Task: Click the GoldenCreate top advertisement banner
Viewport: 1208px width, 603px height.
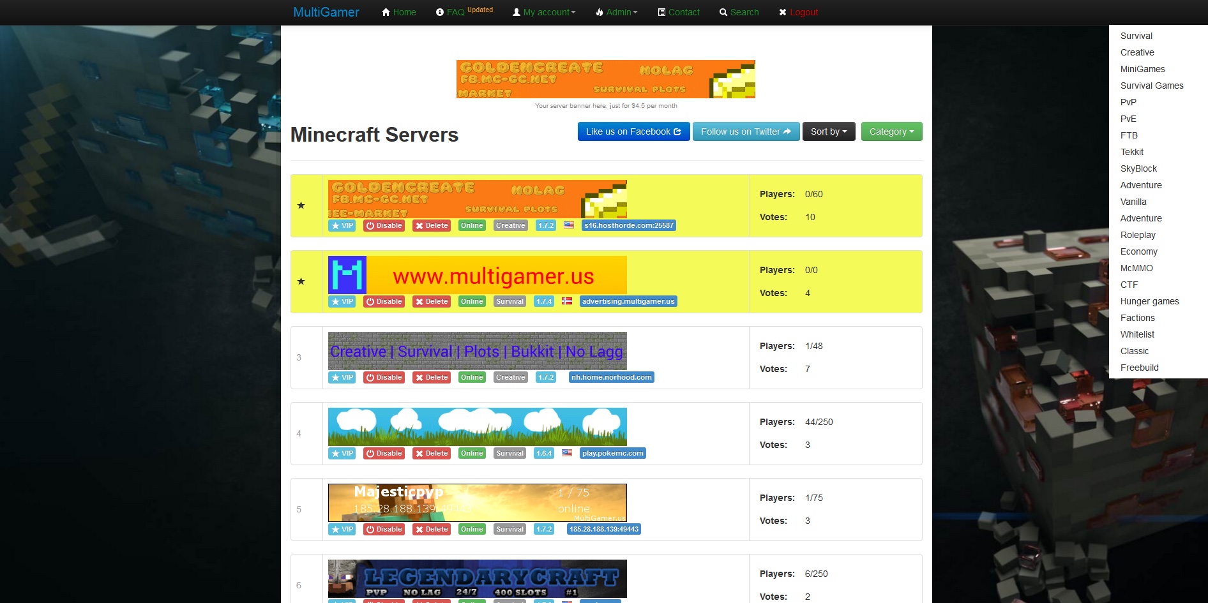Action: click(606, 79)
